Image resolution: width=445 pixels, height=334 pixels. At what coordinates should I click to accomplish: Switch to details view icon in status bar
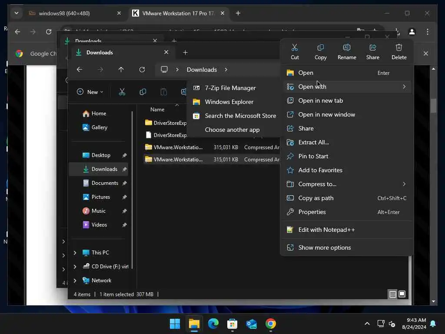(x=392, y=294)
